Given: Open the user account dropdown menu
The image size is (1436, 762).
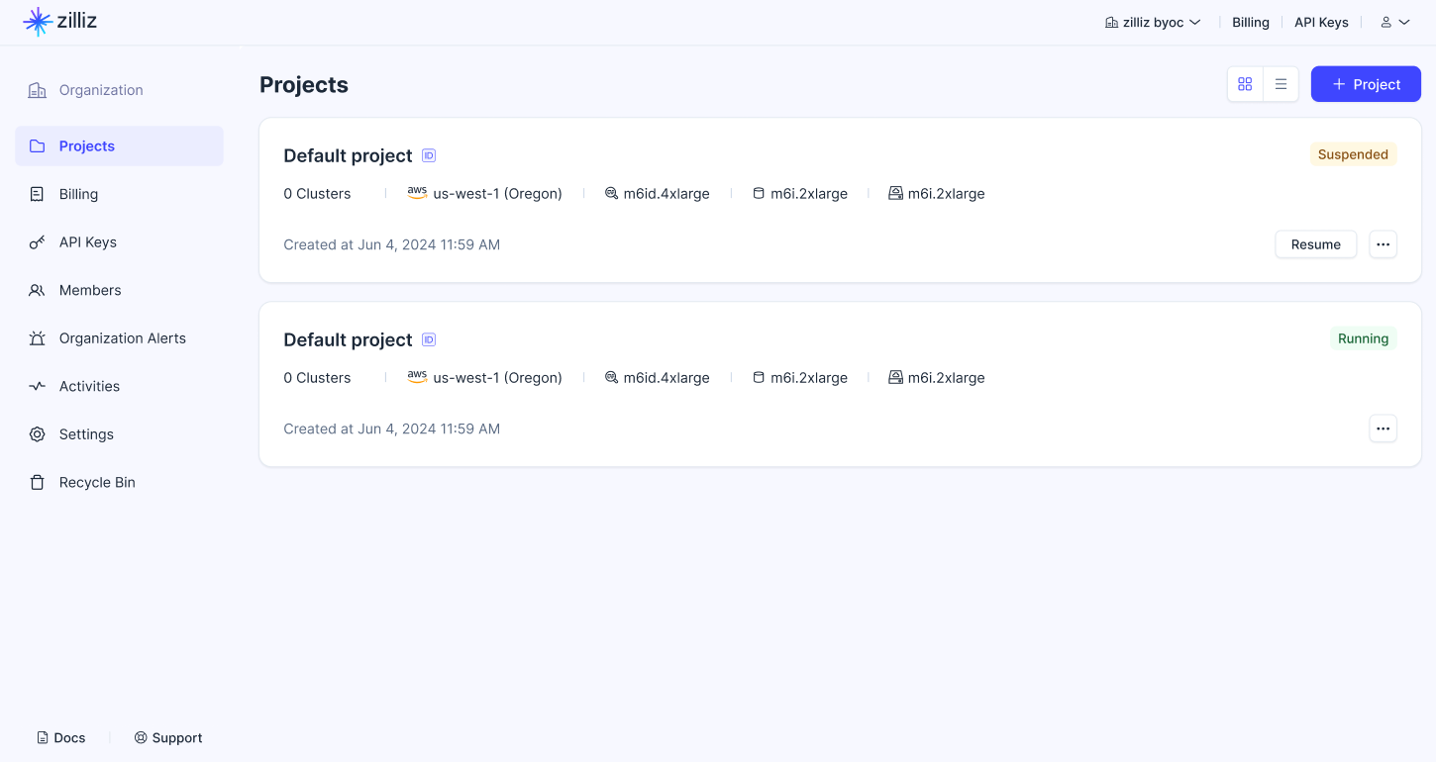Looking at the screenshot, I should [1394, 22].
